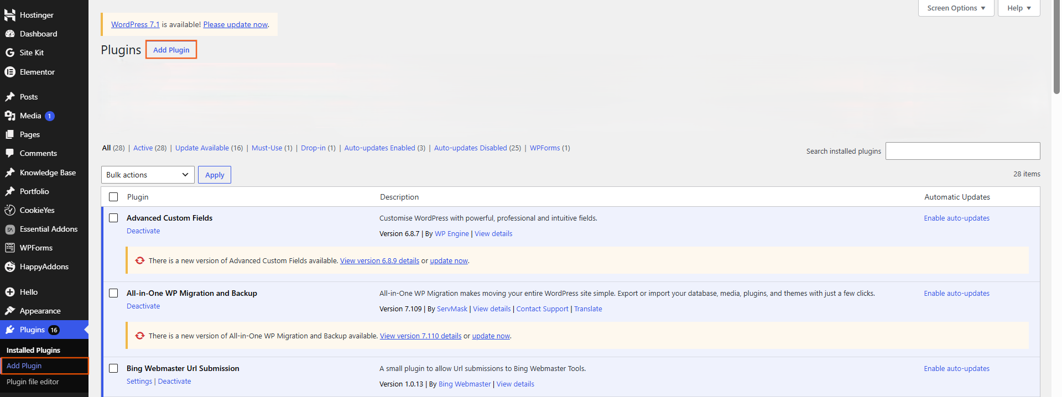Filter Auto-updates Enabled (3)
Screen dimensions: 1062x397
point(385,148)
